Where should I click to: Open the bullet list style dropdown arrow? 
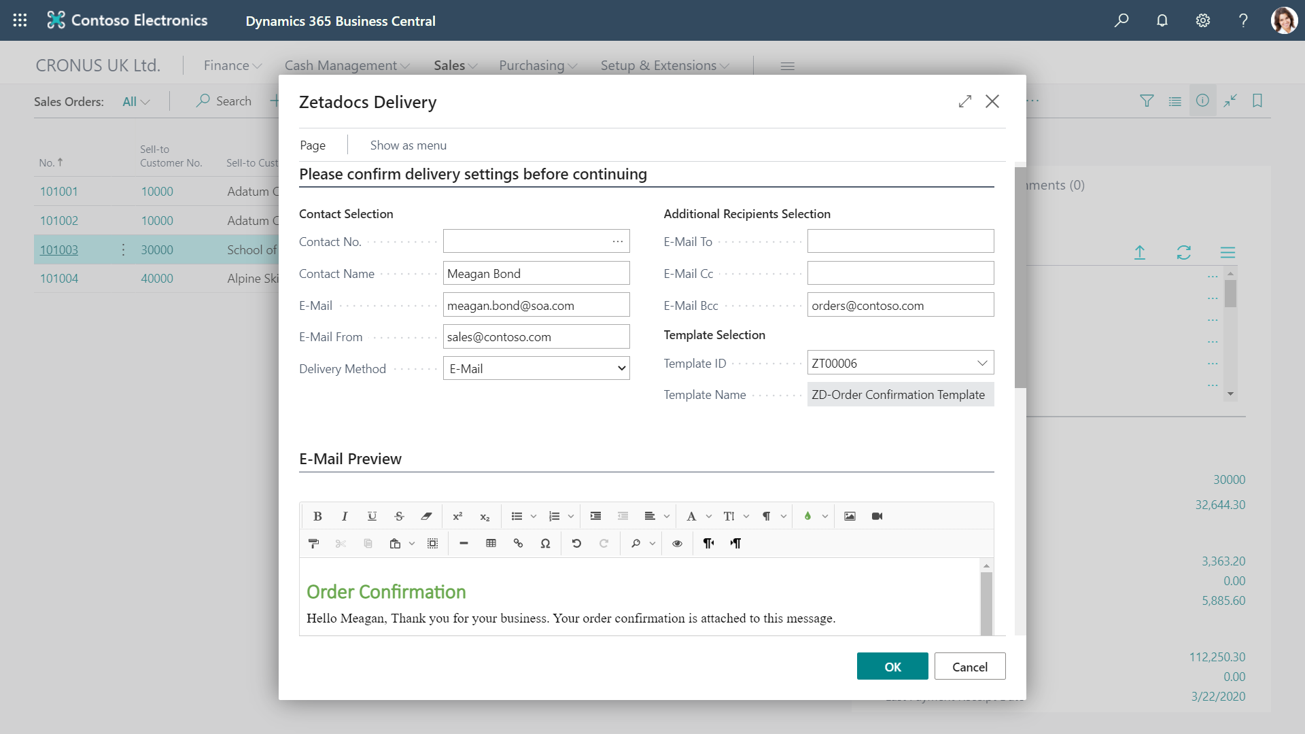[x=534, y=517]
